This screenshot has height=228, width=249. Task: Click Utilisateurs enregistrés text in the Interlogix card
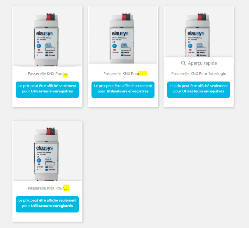click(203, 91)
